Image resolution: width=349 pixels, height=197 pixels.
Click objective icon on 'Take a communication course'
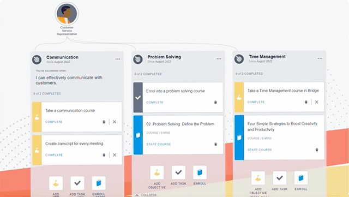point(37,117)
